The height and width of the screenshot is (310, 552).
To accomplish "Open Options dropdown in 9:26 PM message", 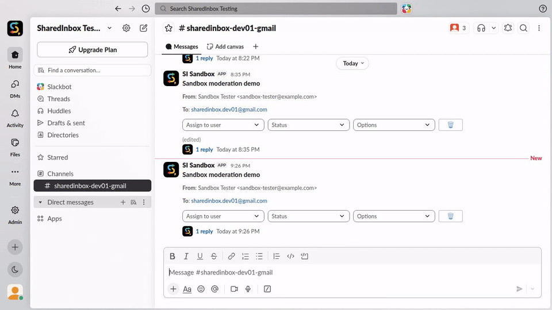I will pyautogui.click(x=394, y=216).
